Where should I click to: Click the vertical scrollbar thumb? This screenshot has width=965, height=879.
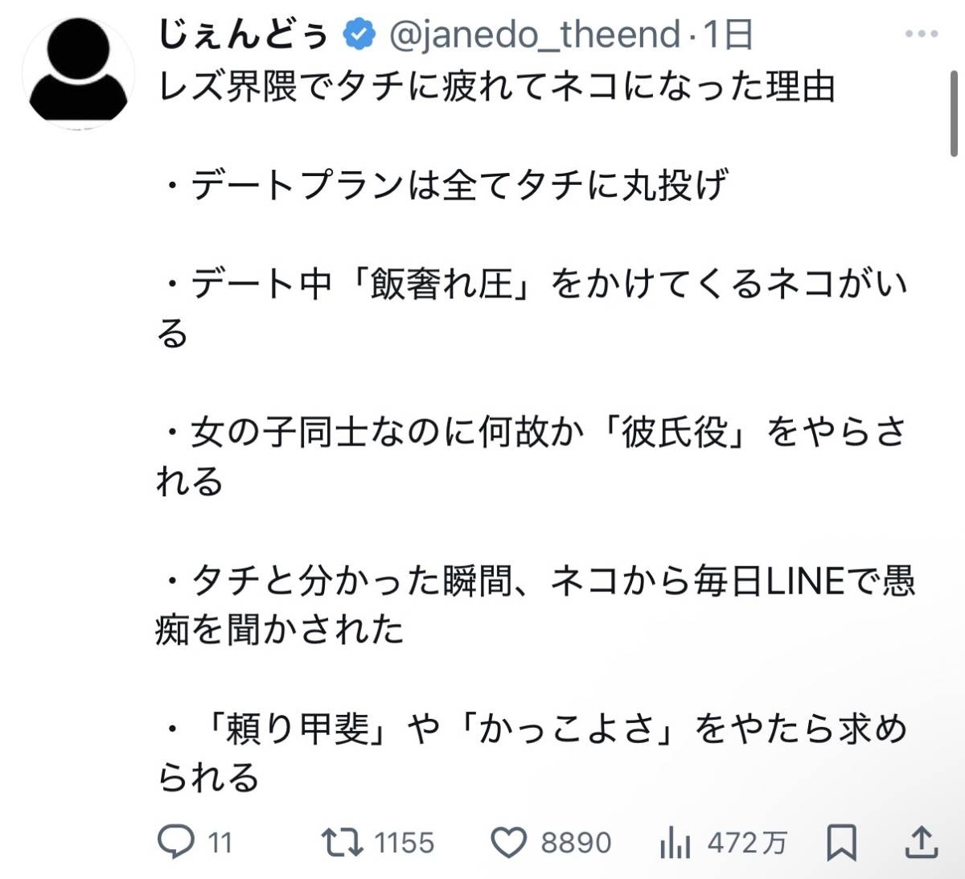click(x=954, y=113)
